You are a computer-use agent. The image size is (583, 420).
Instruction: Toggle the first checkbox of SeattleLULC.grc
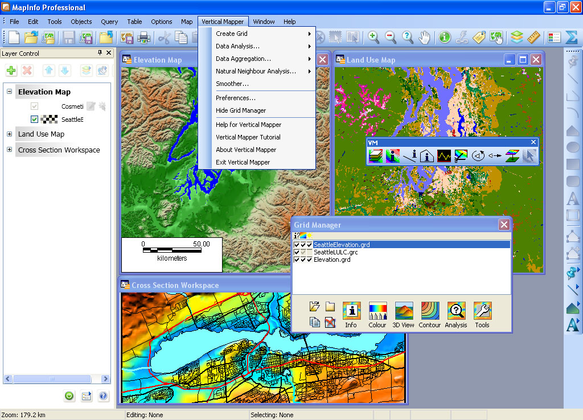(297, 252)
